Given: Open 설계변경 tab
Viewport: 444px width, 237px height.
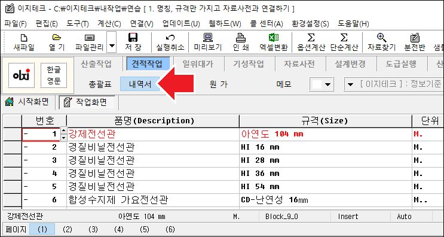Looking at the screenshot, I should pos(350,64).
